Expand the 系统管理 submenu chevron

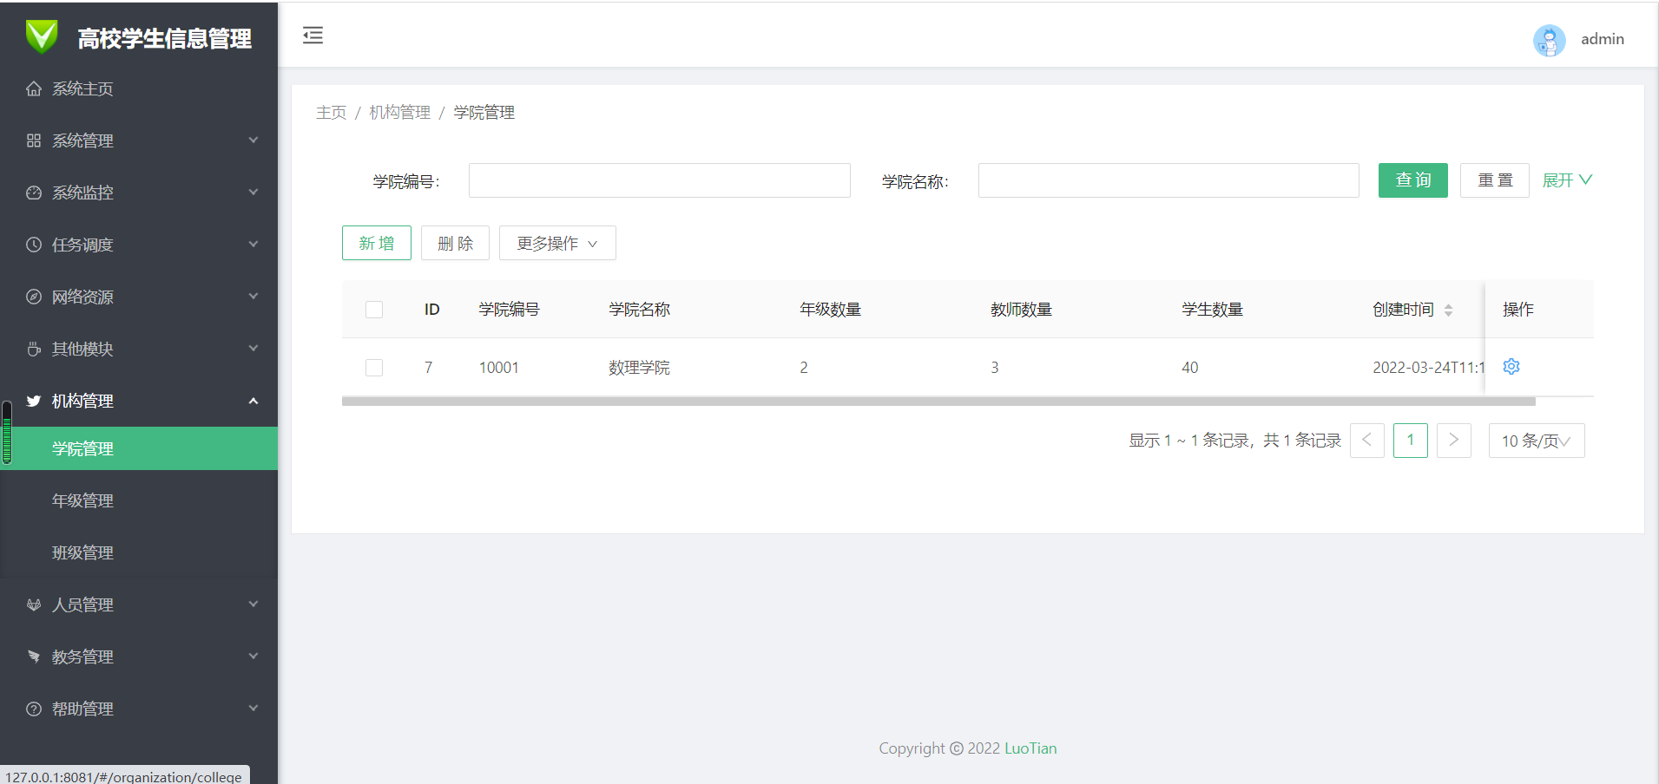[x=253, y=140]
